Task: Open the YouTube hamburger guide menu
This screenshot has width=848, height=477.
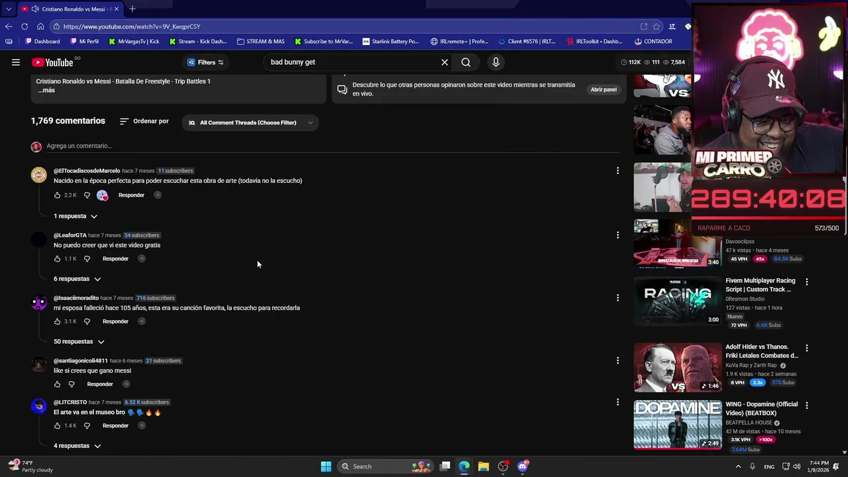Action: [x=16, y=62]
